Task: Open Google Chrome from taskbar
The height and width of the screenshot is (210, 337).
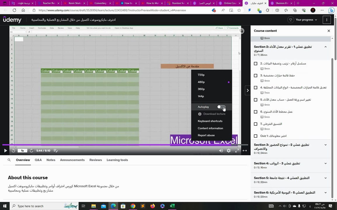Action: (x=133, y=206)
